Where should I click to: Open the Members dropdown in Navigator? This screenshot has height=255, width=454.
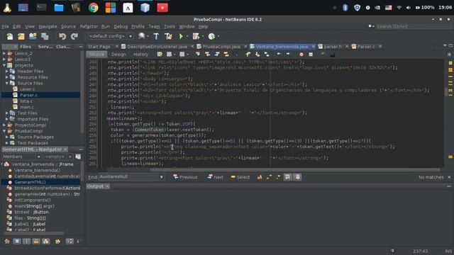38,157
